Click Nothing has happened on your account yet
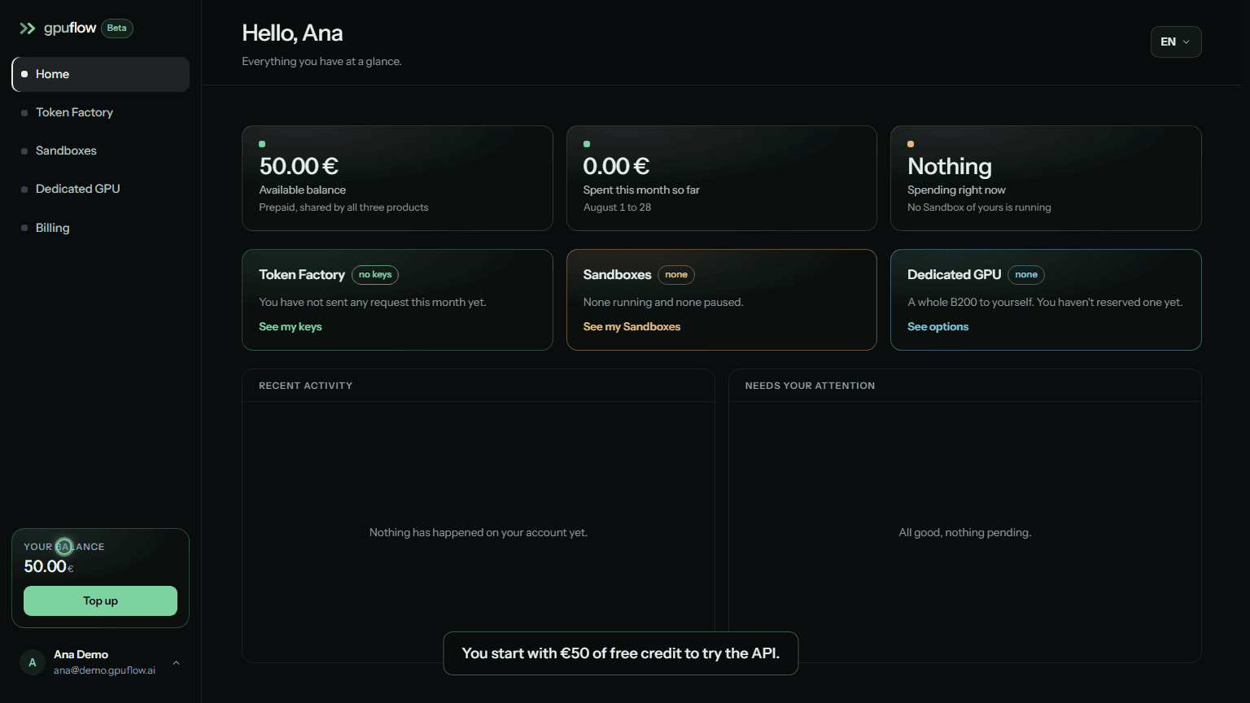This screenshot has height=703, width=1250. point(479,533)
